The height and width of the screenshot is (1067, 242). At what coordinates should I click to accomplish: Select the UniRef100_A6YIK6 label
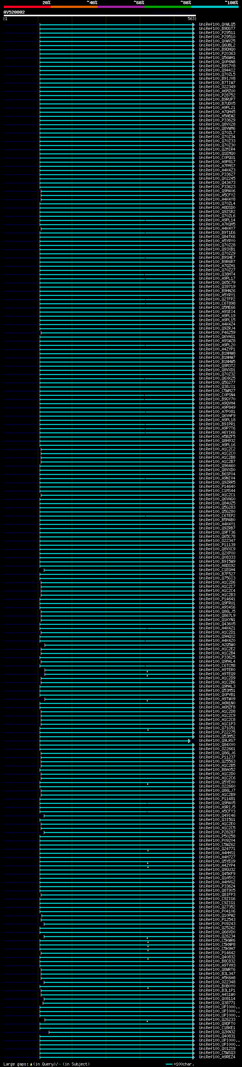tap(217, 432)
